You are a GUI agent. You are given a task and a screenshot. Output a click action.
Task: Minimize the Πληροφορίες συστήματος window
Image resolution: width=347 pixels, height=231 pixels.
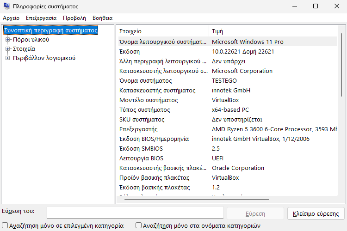295,6
